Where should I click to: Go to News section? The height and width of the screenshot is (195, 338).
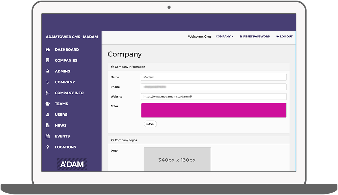click(x=61, y=125)
